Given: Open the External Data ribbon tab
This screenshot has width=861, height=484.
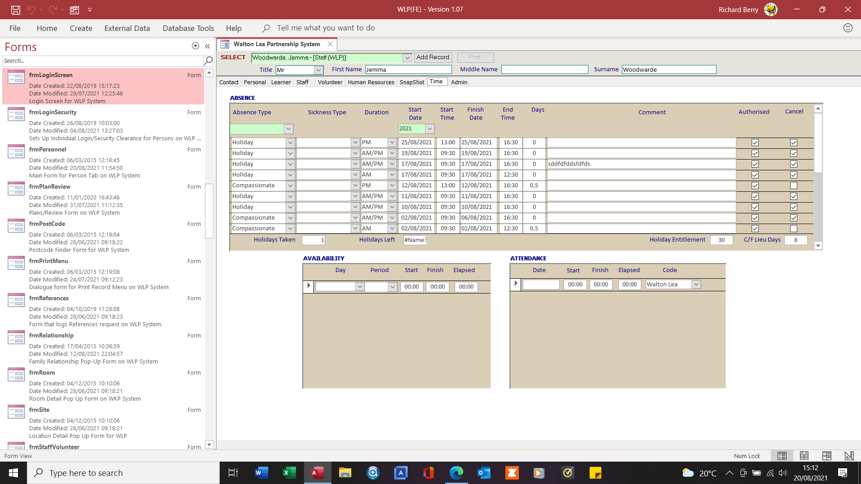Looking at the screenshot, I should point(127,28).
